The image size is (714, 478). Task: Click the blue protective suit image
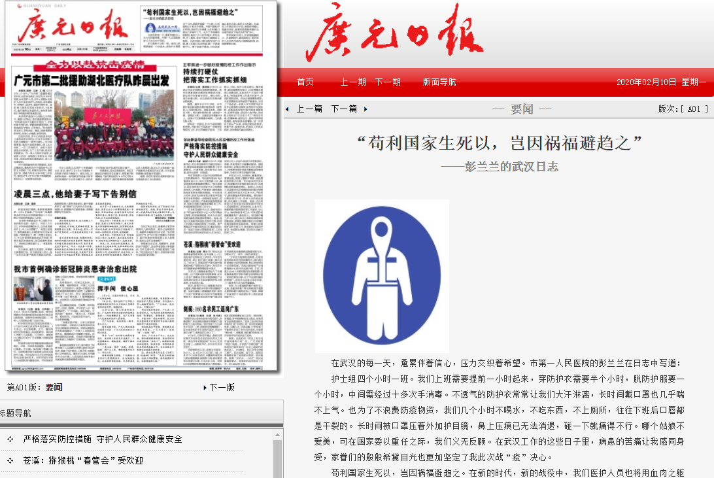[x=382, y=275]
